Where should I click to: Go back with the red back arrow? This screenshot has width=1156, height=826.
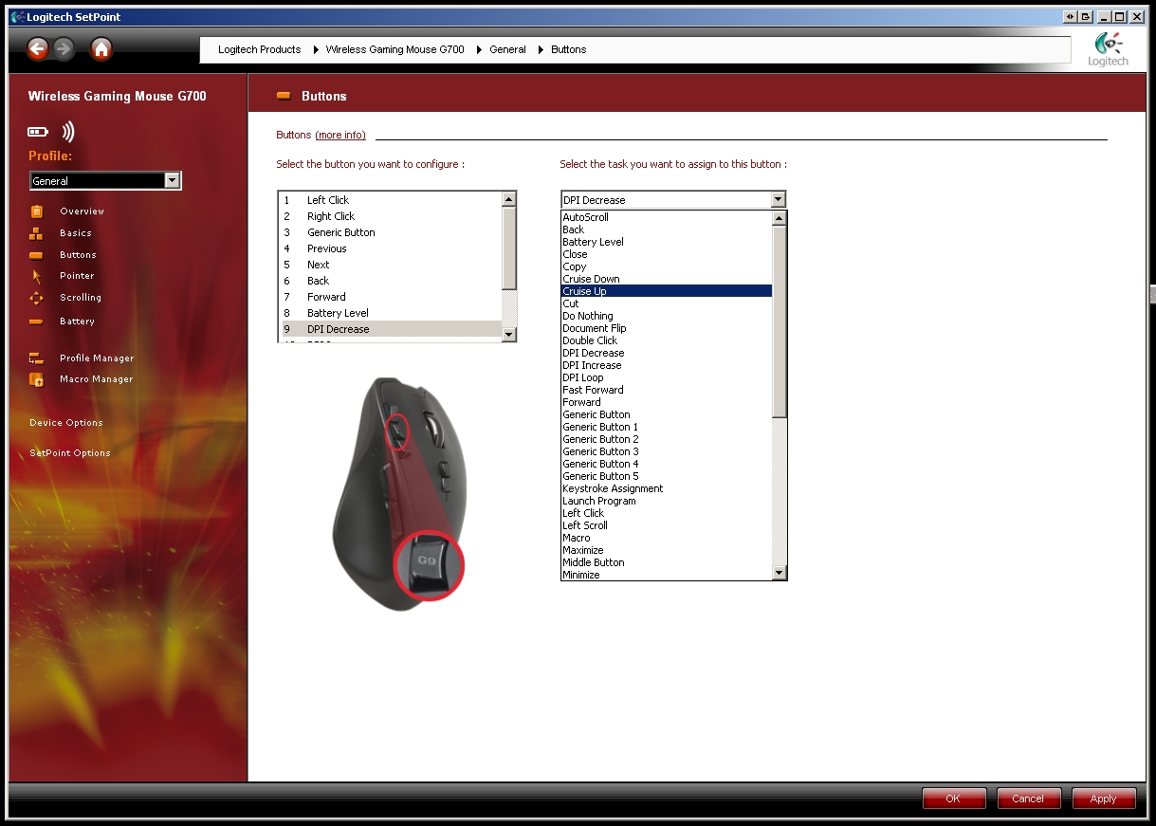pyautogui.click(x=38, y=49)
